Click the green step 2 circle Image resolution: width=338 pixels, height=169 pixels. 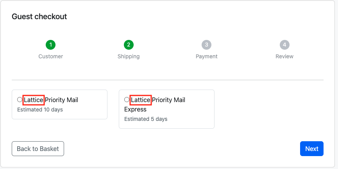[x=129, y=45]
